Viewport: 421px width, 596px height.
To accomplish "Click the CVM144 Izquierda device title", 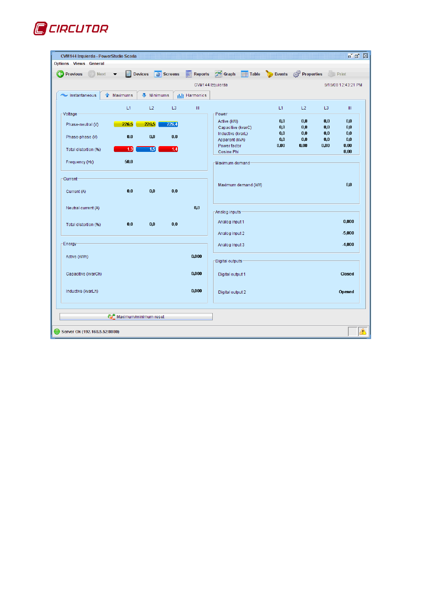I will (211, 85).
